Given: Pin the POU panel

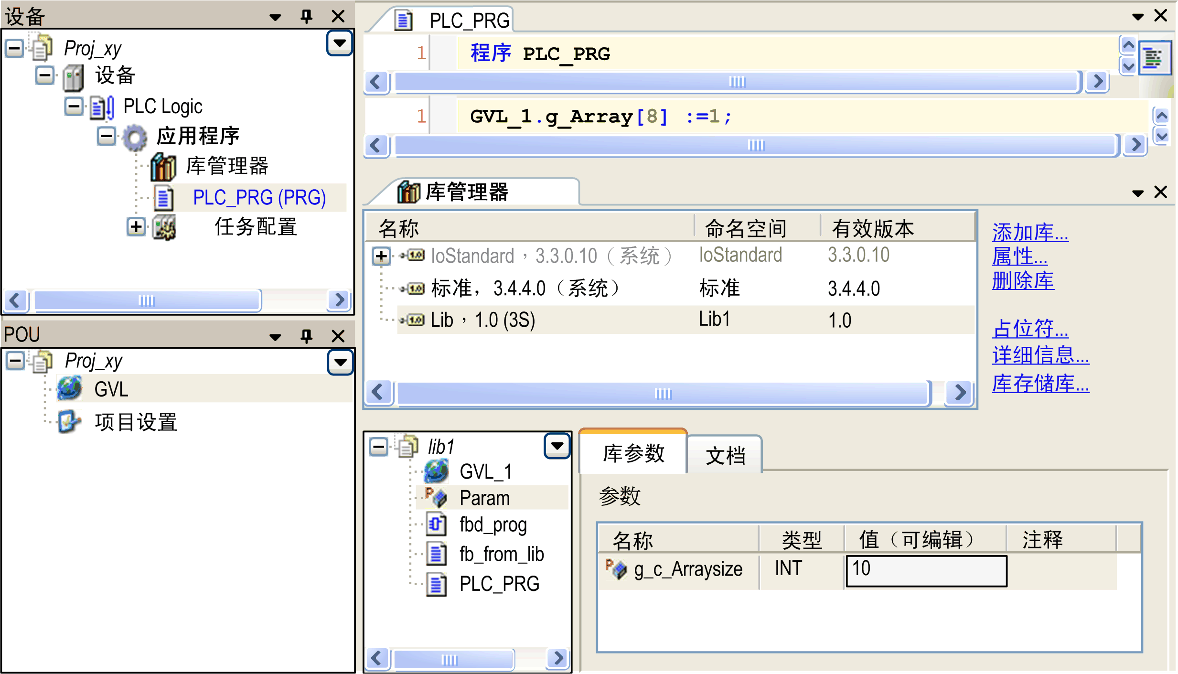Looking at the screenshot, I should [x=306, y=336].
